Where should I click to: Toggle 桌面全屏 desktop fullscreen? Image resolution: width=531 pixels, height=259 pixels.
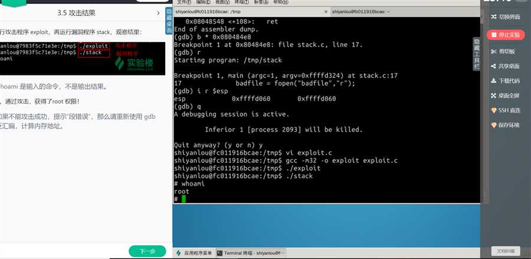click(505, 96)
